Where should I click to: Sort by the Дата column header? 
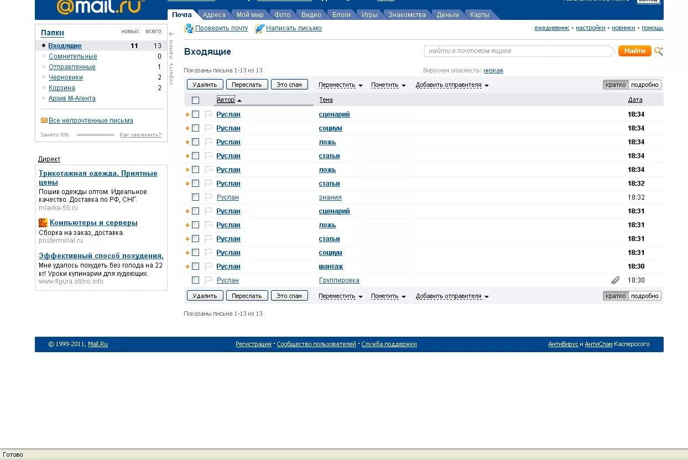[x=635, y=100]
